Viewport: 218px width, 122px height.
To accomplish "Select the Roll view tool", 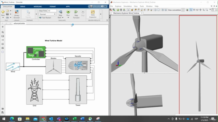I will 197,10.
